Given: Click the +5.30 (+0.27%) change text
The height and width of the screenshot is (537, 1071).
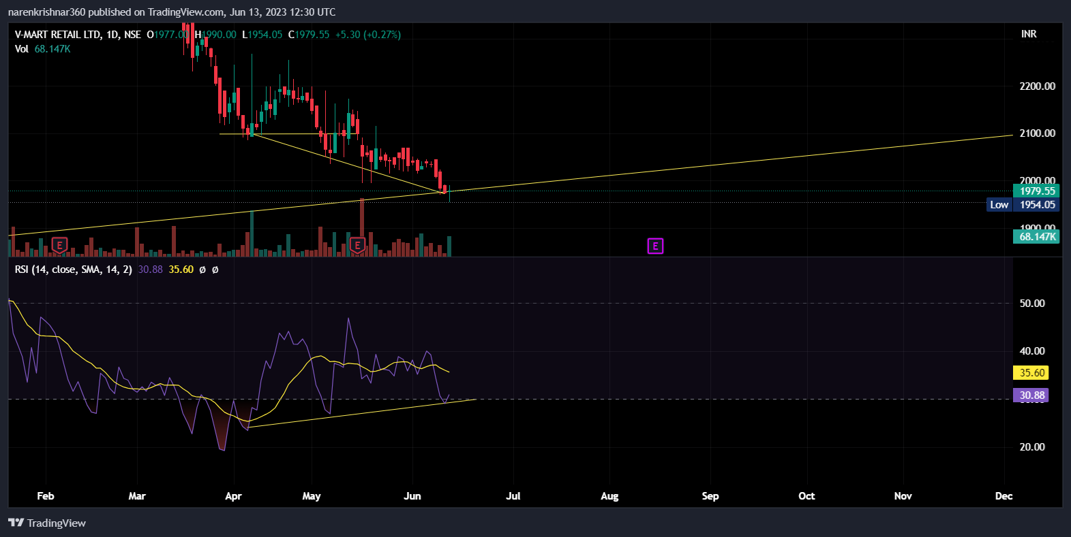Looking at the screenshot, I should pos(368,34).
